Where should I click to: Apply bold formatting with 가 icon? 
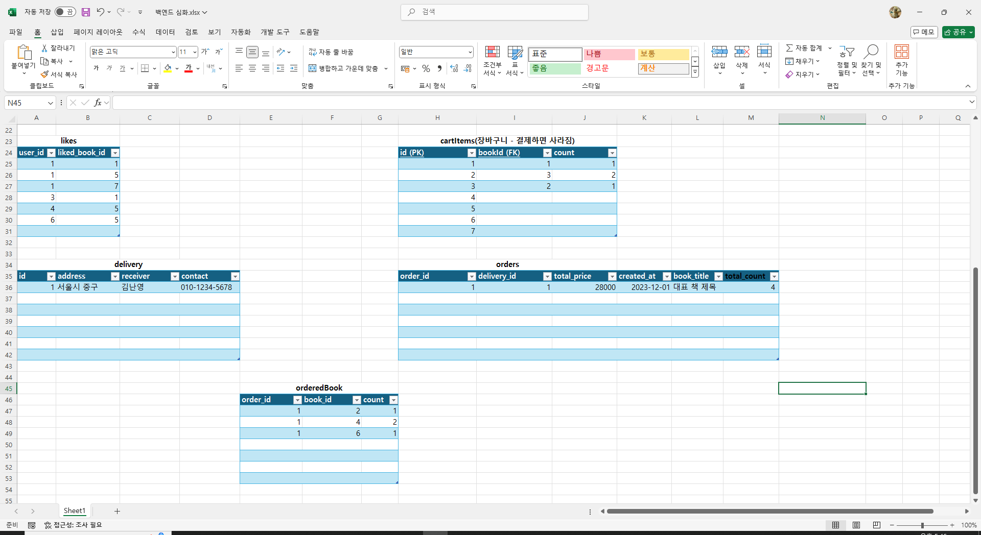tap(96, 68)
